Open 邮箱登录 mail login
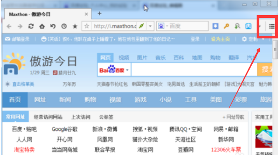Viewport: 278px width, 156px height. tap(17, 39)
